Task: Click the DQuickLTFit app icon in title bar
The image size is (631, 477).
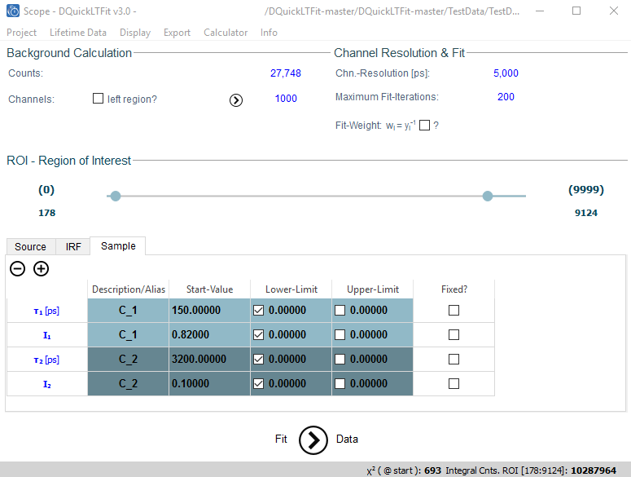Action: click(13, 11)
